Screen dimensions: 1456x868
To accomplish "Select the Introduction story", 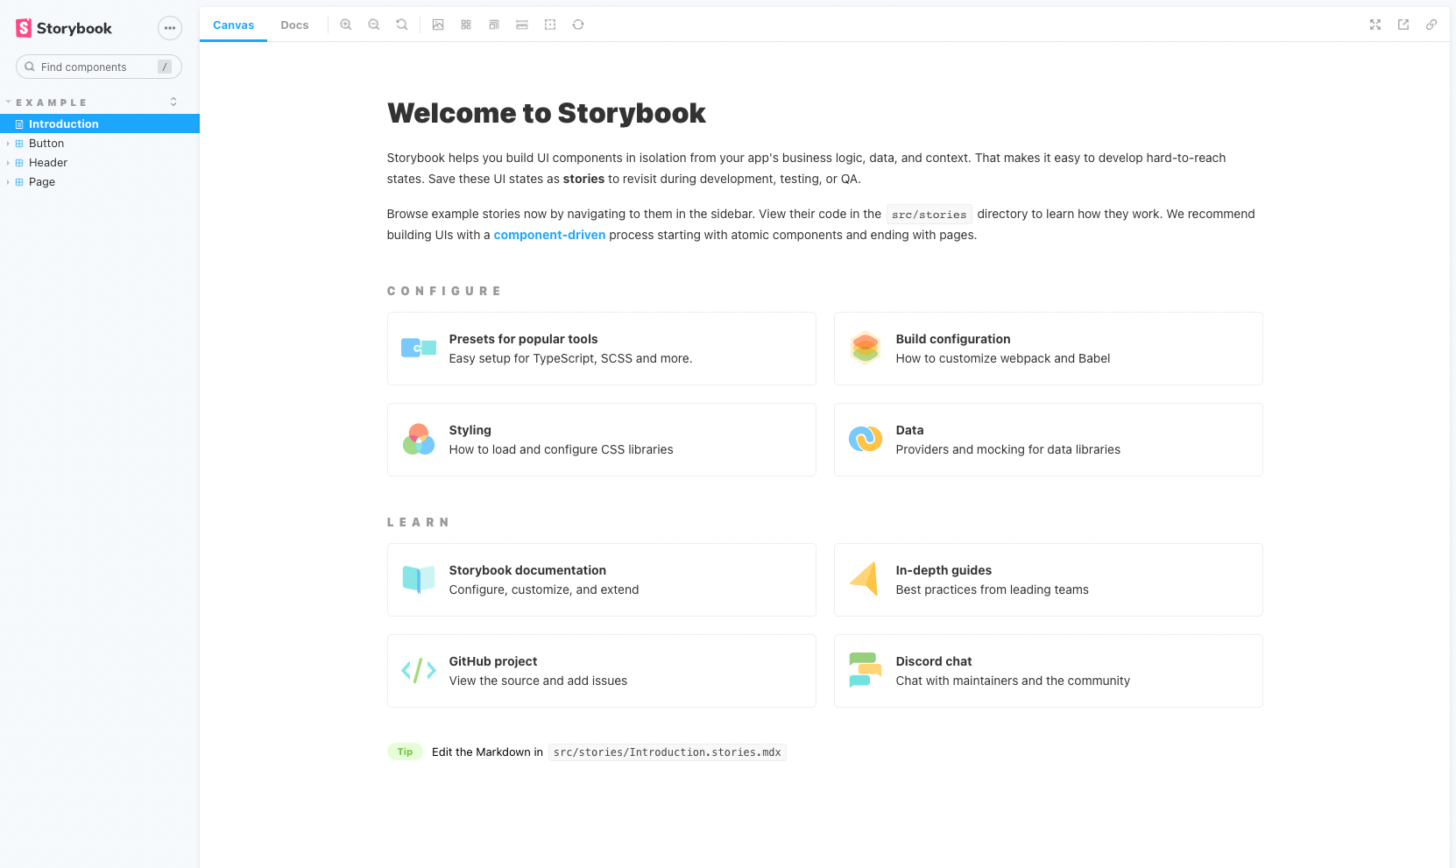I will pos(100,123).
